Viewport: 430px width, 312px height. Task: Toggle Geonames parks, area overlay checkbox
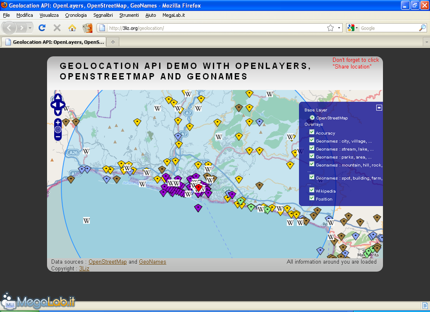point(312,156)
